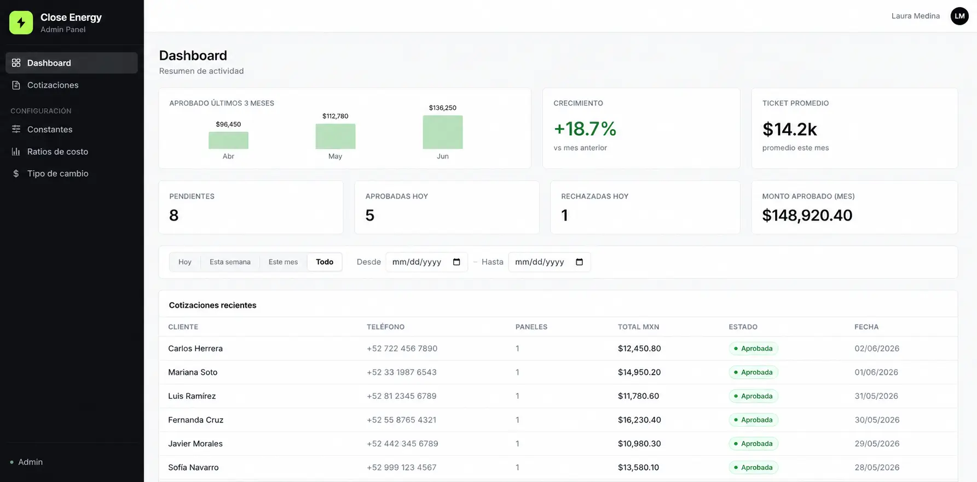Viewport: 977px width, 482px height.
Task: Select the Fernanda Cruz client name
Action: (x=195, y=420)
